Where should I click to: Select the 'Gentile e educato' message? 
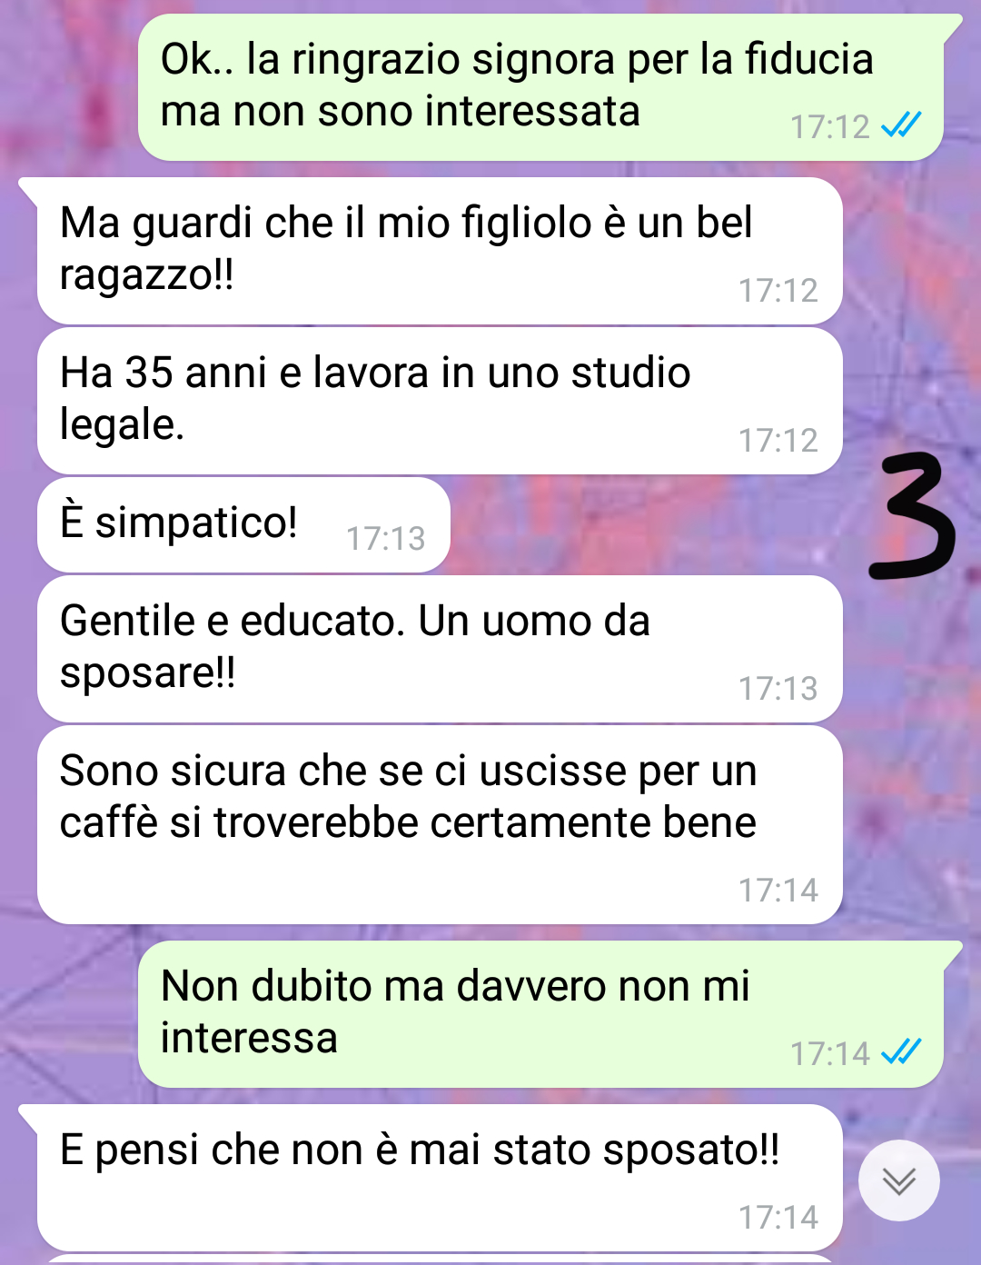tap(440, 649)
